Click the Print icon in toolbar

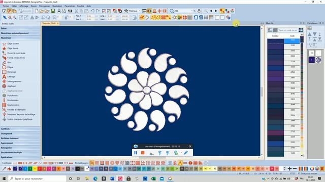(59, 11)
